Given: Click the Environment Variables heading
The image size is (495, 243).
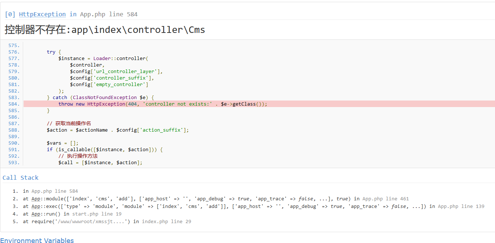Looking at the screenshot, I should pos(37,240).
